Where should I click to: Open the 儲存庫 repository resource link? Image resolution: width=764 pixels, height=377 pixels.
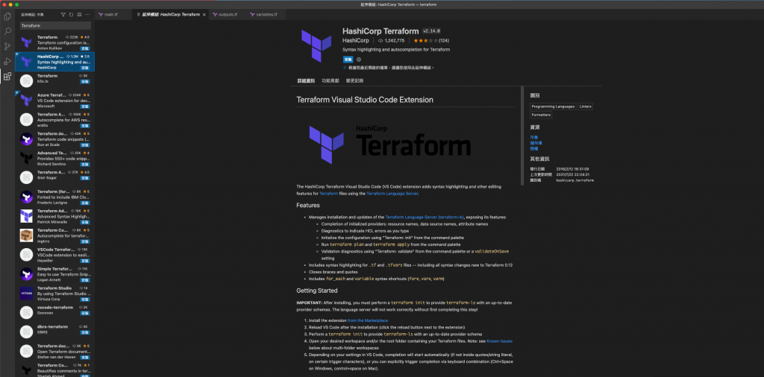[x=536, y=143]
